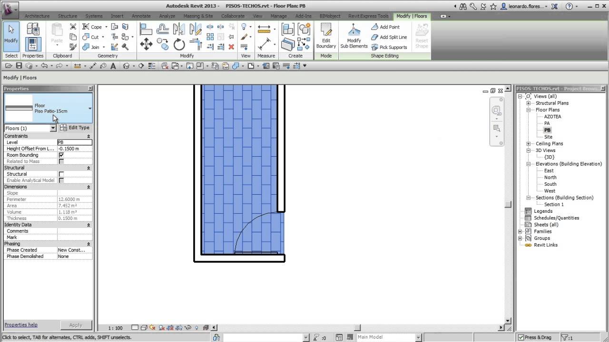The image size is (609, 342).
Task: Click the vertical scrollbar thumb of drawing view
Action: click(508, 204)
